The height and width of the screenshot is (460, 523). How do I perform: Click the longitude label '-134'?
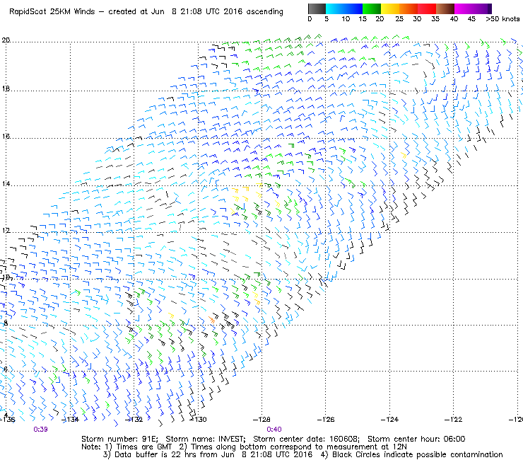pos(71,419)
